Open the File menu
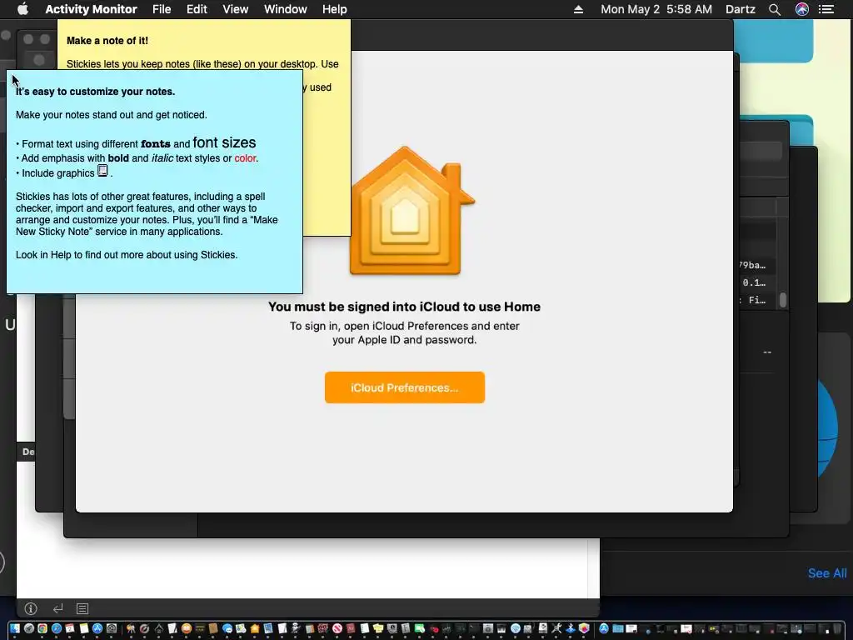Image resolution: width=853 pixels, height=640 pixels. point(162,9)
